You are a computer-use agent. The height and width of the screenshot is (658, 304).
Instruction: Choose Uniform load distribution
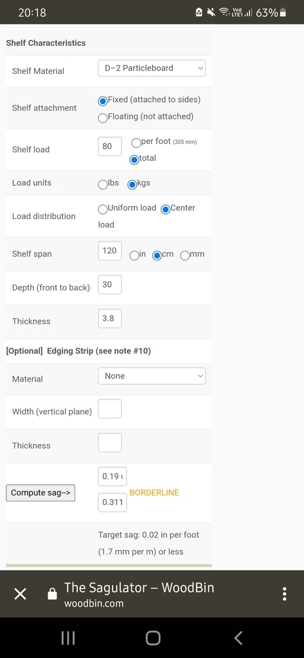click(x=102, y=209)
